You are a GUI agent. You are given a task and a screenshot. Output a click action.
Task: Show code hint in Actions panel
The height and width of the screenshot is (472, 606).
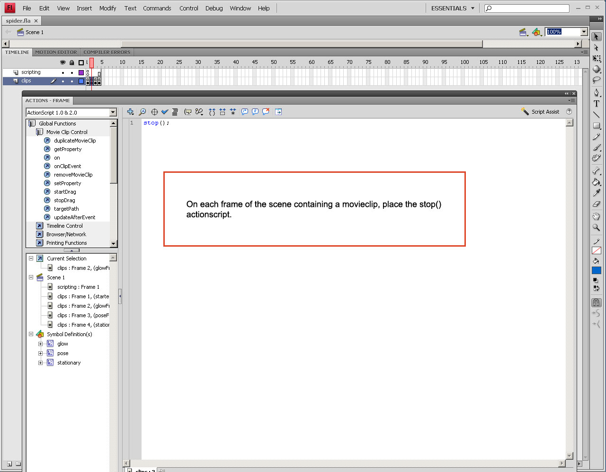(x=188, y=112)
